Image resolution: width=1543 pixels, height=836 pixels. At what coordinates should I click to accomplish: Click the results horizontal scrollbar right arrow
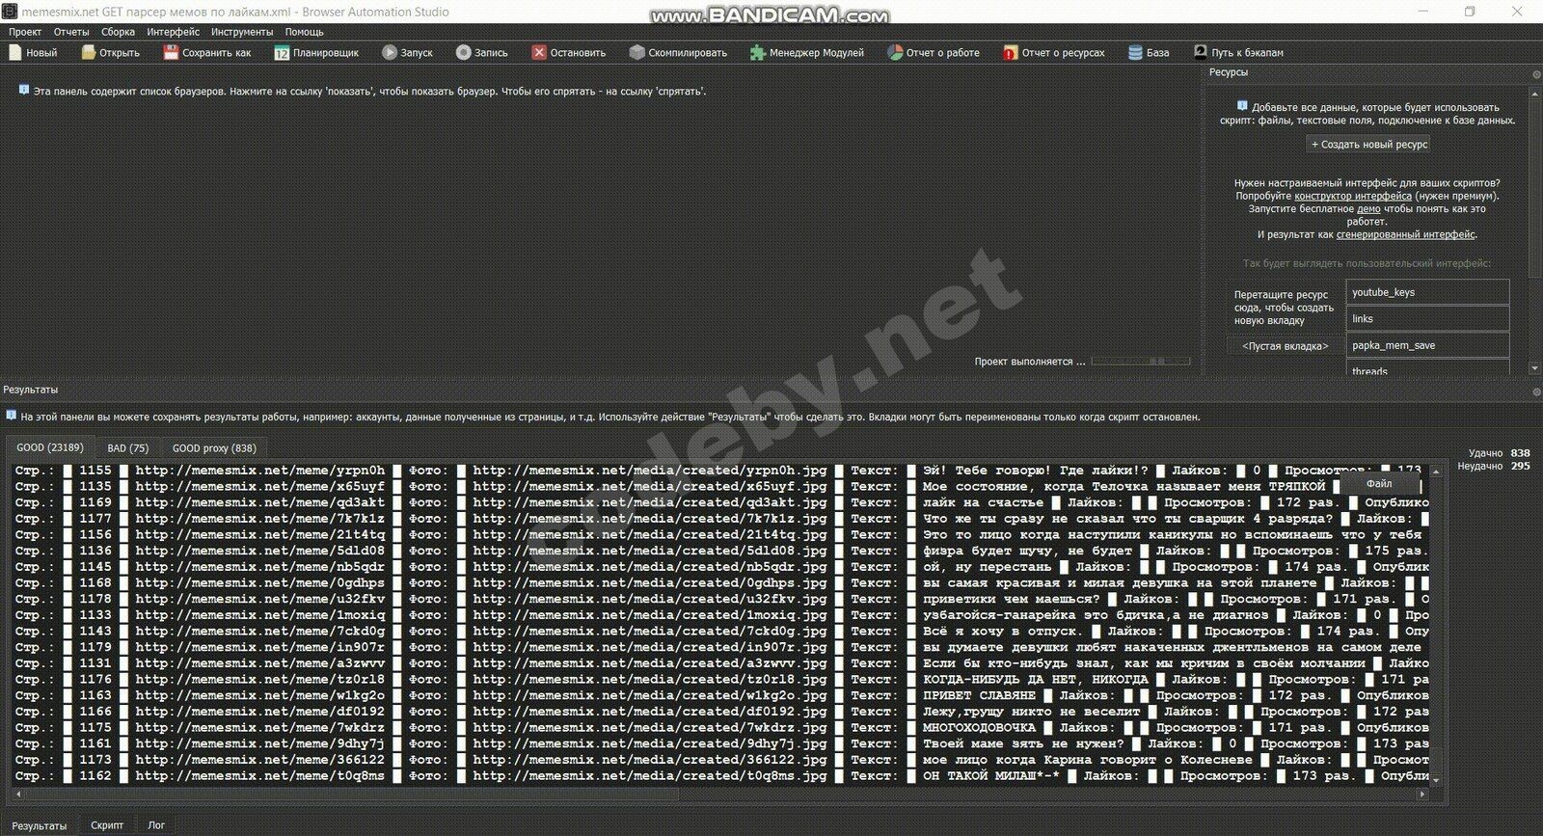click(x=1423, y=795)
